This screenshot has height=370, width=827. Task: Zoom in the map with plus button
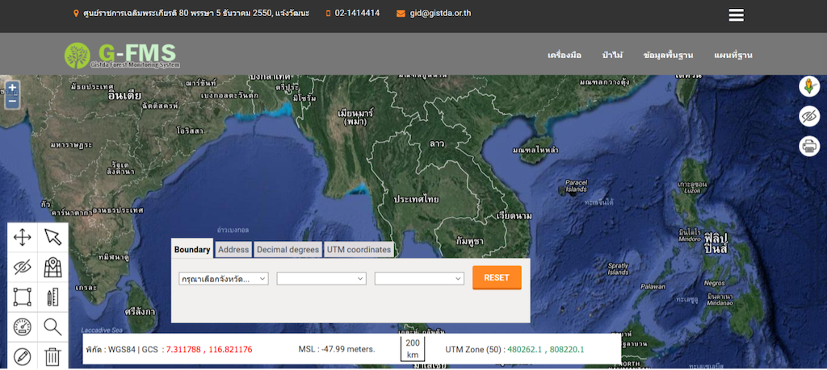pyautogui.click(x=12, y=88)
